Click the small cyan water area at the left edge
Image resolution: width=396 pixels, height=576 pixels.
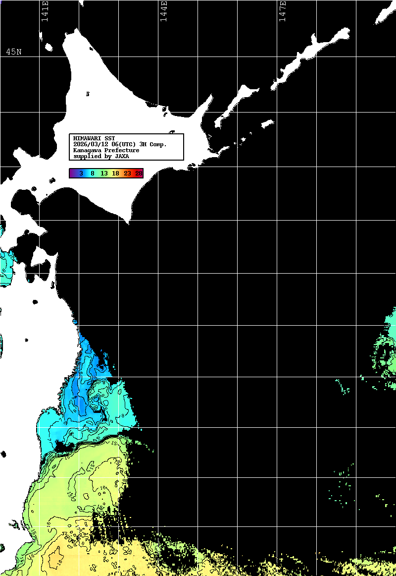(x=7, y=268)
